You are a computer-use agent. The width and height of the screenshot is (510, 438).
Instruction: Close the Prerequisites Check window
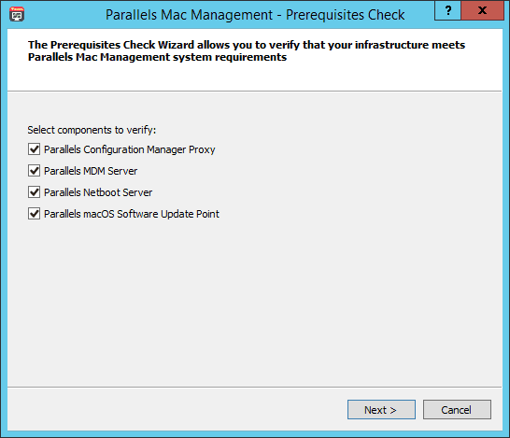(482, 10)
